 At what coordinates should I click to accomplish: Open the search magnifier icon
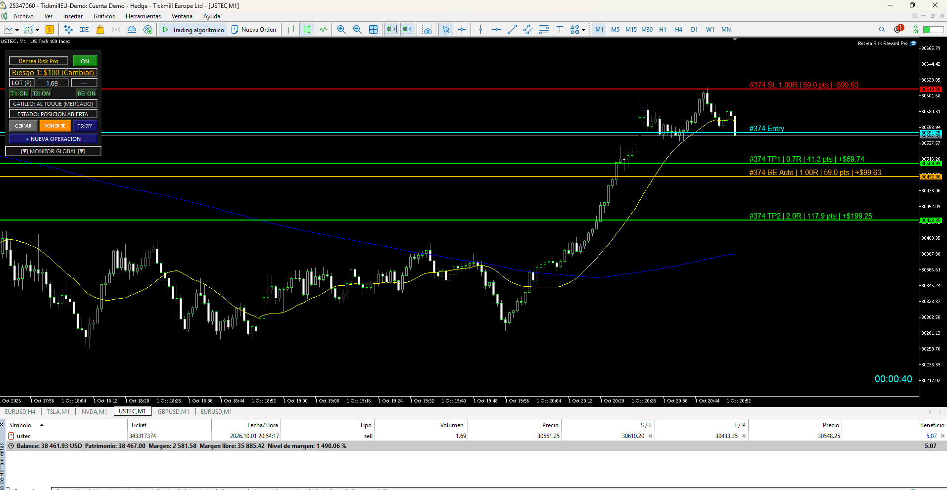click(882, 30)
